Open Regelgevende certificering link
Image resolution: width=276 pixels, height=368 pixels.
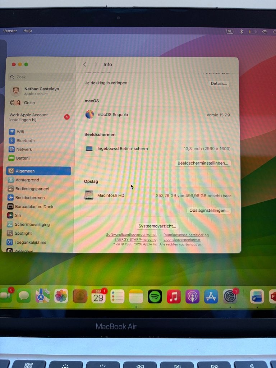tap(186, 235)
